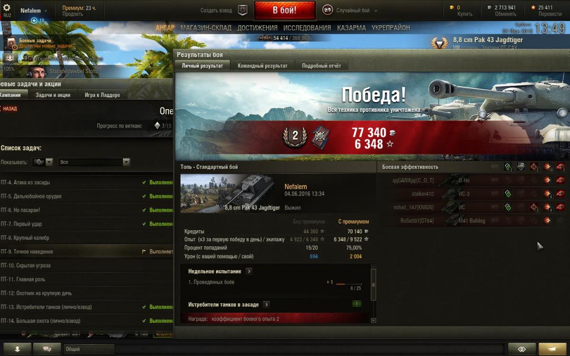Open the Все task filter dropdown
The width and height of the screenshot is (570, 356).
click(94, 162)
